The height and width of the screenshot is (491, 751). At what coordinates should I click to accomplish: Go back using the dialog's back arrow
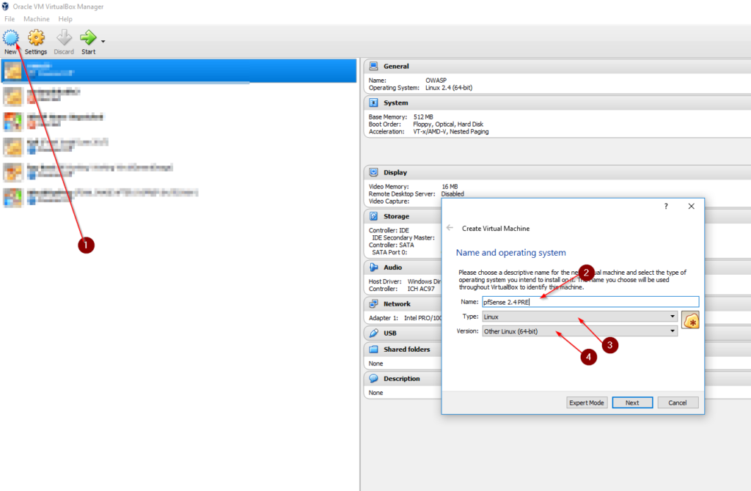448,228
